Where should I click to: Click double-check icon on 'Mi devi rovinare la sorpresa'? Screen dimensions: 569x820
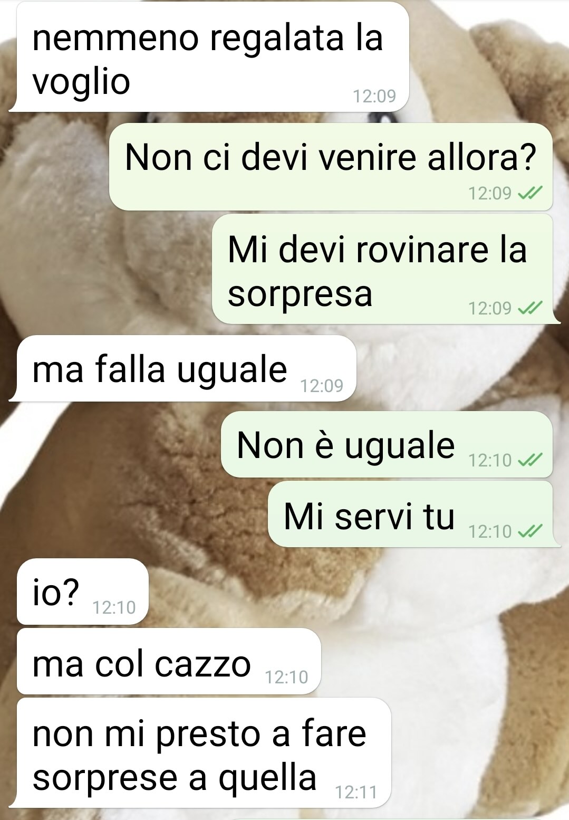click(530, 308)
